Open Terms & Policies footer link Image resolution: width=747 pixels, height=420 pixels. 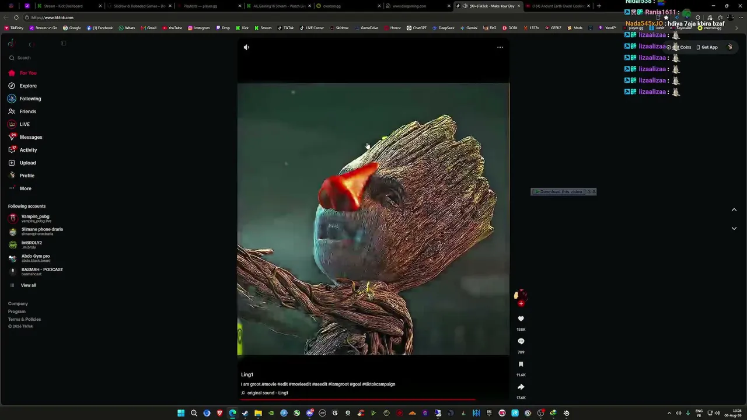click(x=25, y=320)
